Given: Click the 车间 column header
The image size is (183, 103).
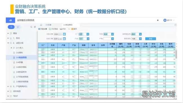Looking at the screenshot, I should [x=53, y=45].
